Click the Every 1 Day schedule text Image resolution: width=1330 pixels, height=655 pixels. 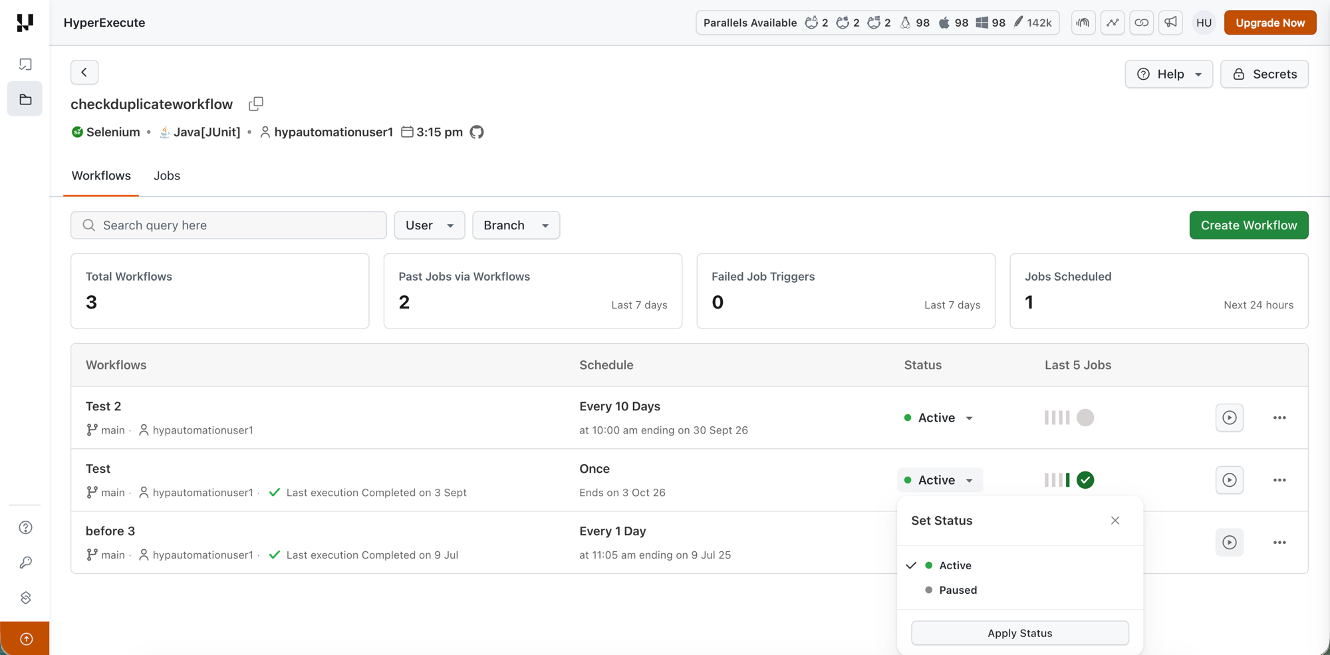tap(612, 531)
